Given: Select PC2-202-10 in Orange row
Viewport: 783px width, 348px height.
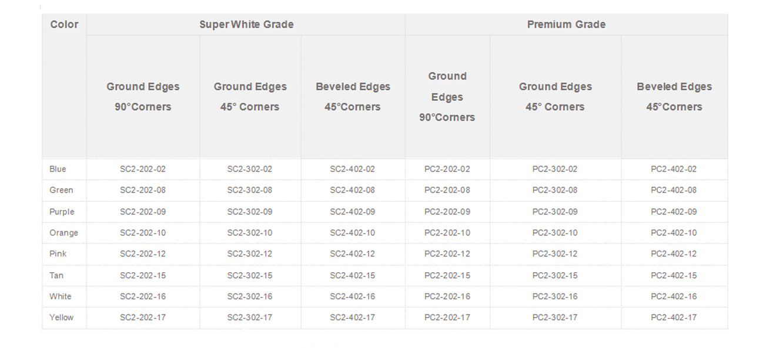Looking at the screenshot, I should (x=447, y=233).
